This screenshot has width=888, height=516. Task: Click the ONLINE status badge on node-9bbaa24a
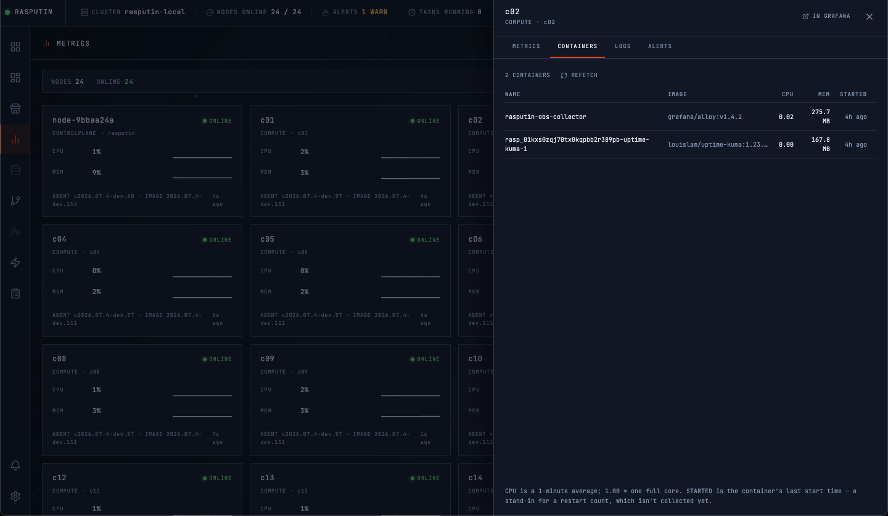(x=217, y=121)
